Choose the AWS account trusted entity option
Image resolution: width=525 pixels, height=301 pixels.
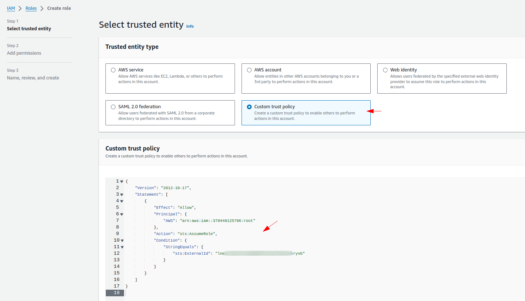[249, 70]
